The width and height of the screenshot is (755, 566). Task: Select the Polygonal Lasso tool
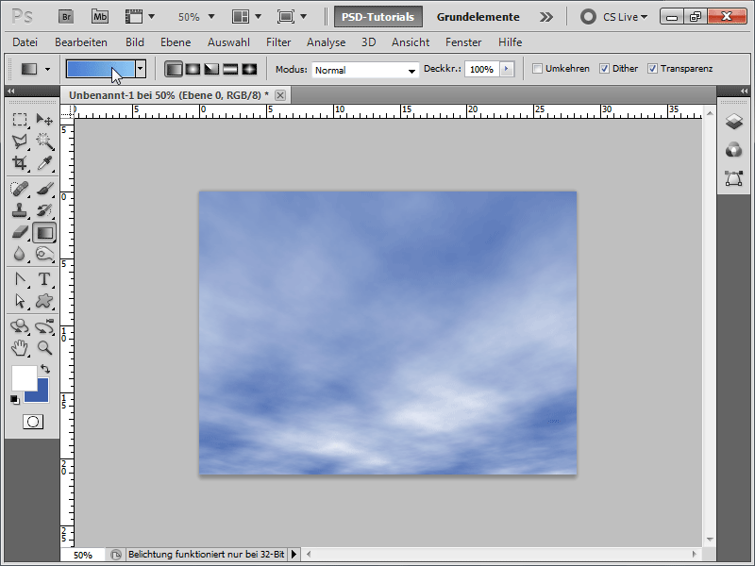point(19,141)
